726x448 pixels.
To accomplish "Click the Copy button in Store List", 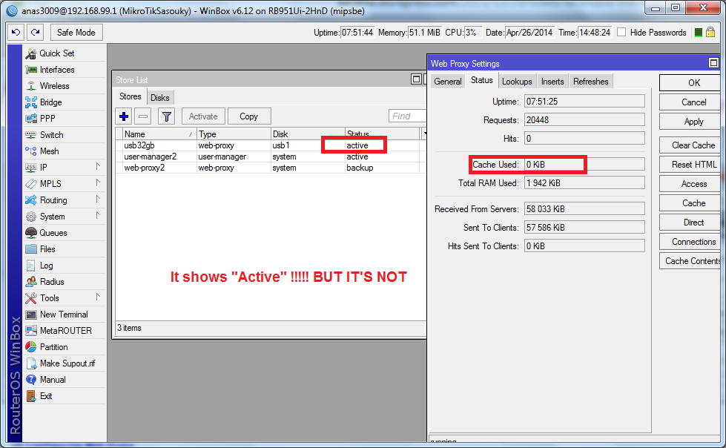I will (x=248, y=116).
